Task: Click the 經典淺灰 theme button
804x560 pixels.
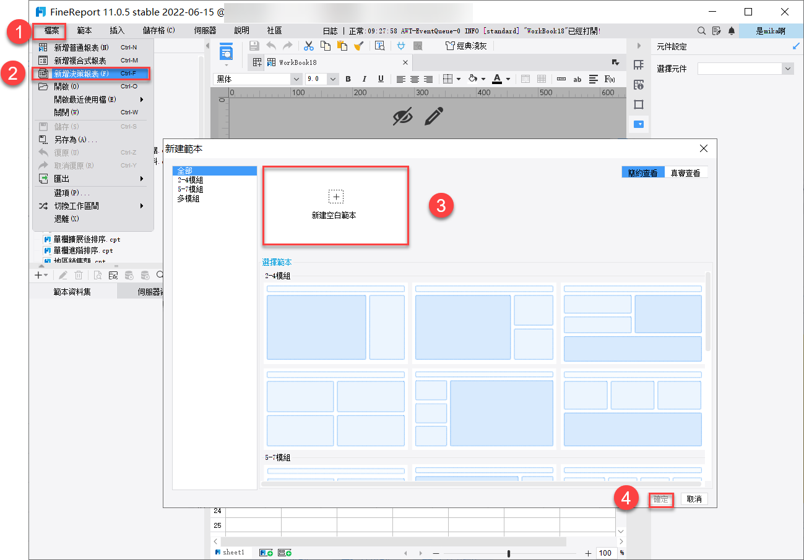Action: [x=466, y=46]
